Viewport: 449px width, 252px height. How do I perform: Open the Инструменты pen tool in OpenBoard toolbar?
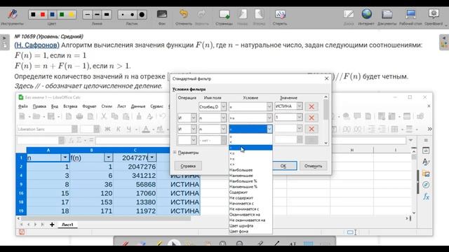click(x=12, y=14)
